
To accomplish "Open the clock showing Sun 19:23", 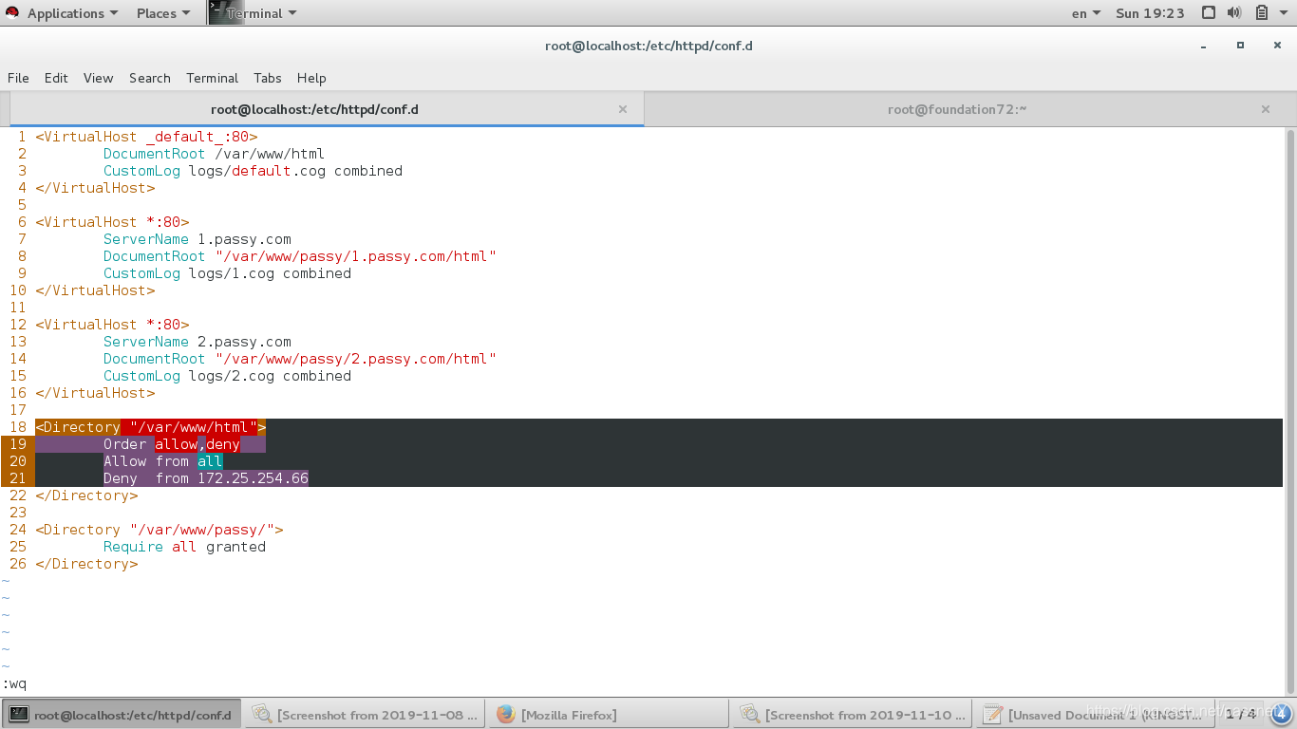I will 1150,13.
